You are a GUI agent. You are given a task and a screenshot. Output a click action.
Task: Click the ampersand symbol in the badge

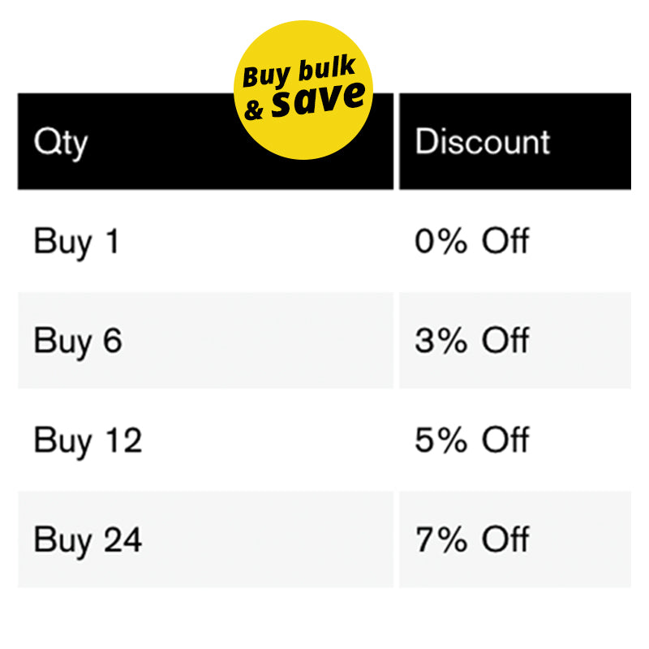pos(254,110)
